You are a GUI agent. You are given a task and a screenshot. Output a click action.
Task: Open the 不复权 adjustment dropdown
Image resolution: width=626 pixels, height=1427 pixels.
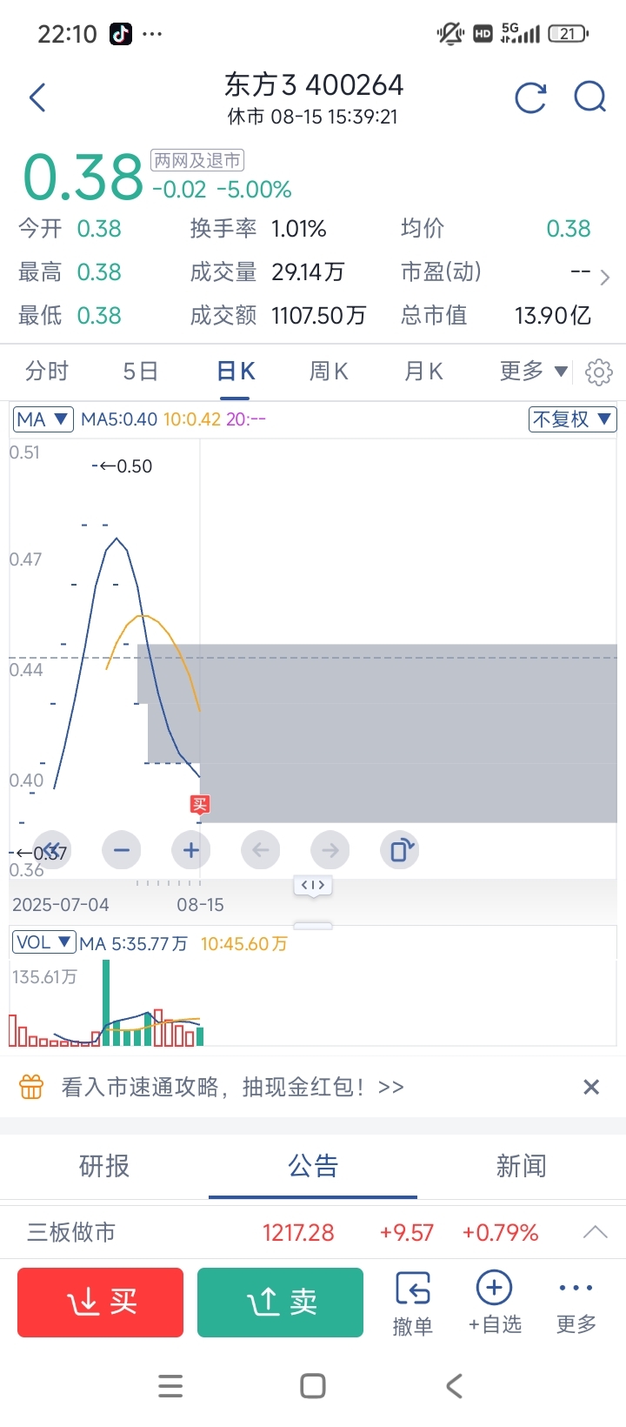click(x=572, y=419)
